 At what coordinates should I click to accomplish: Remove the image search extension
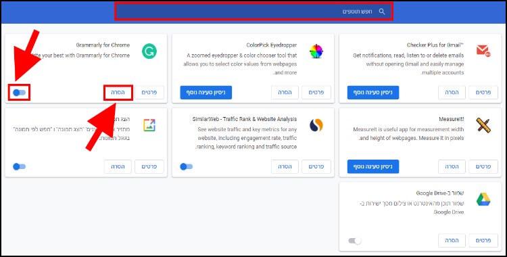(x=118, y=166)
